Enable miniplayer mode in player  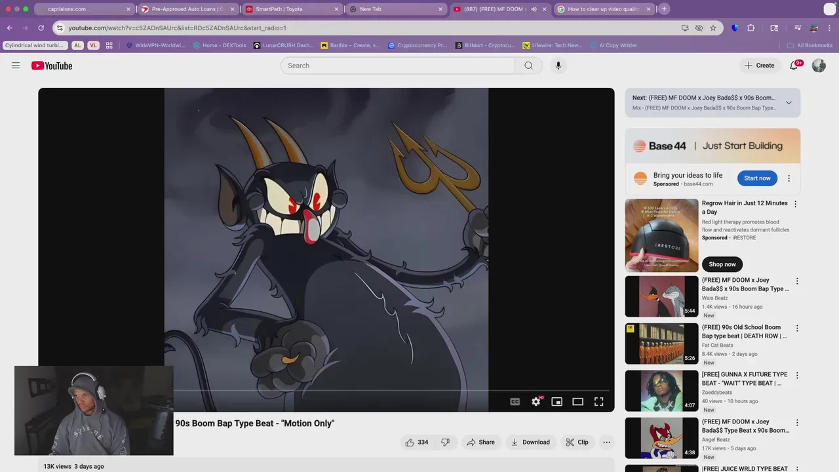click(x=556, y=402)
